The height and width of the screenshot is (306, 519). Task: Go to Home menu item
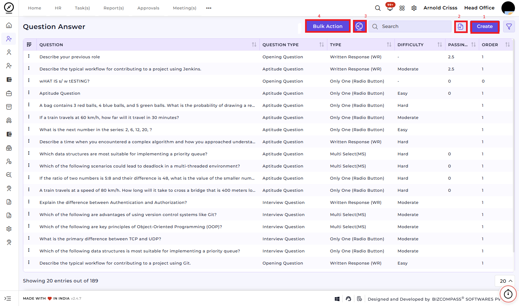(x=34, y=8)
